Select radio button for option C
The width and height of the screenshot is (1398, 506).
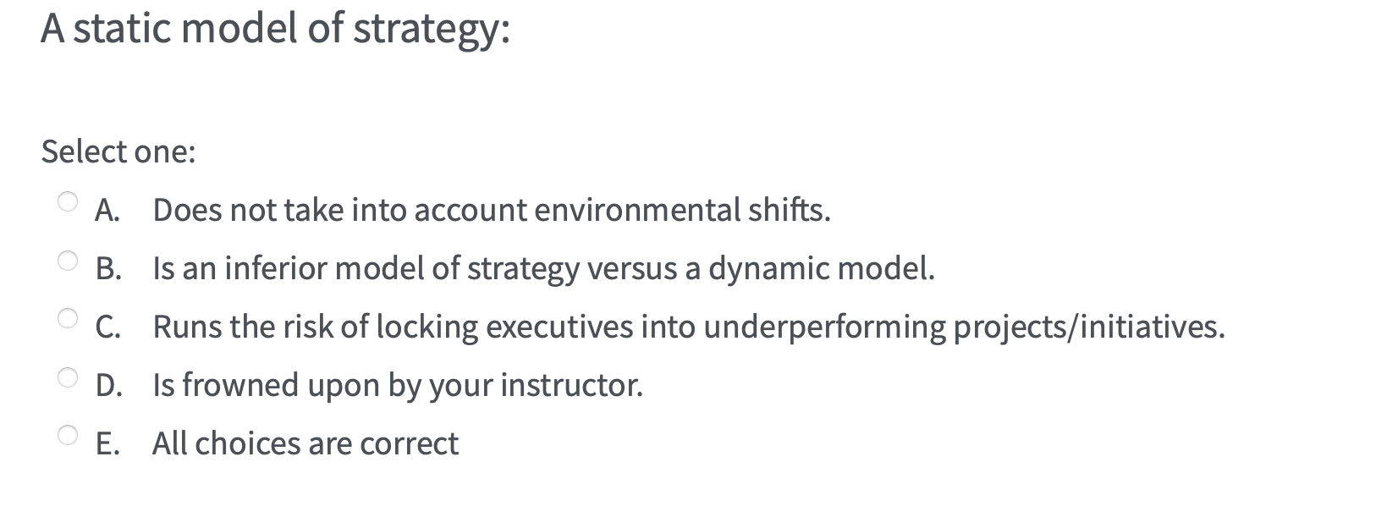click(67, 317)
